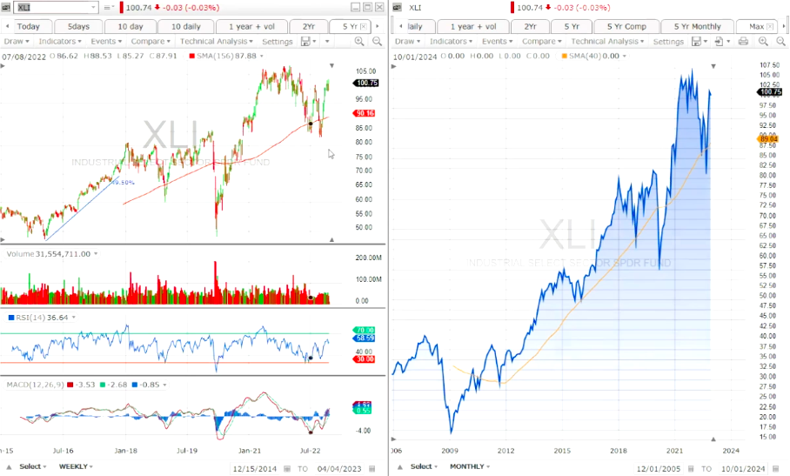Open the Select menu in the right panel bottom bar
Viewport: 790px width, 476px height.
pyautogui.click(x=425, y=466)
